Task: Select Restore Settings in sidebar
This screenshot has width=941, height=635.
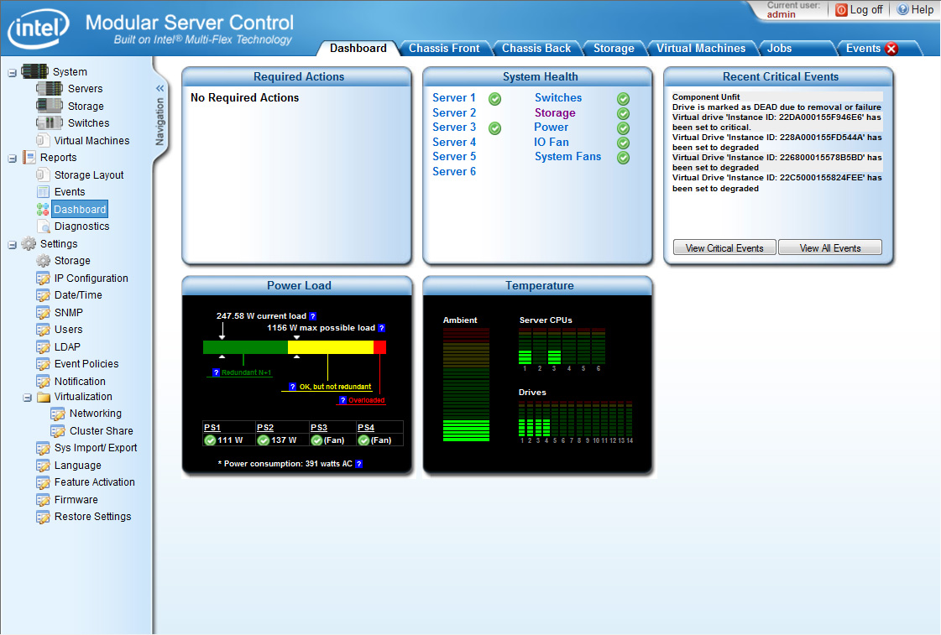Action: click(x=92, y=517)
